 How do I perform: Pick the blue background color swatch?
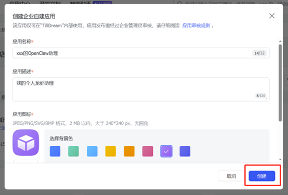coord(55,151)
